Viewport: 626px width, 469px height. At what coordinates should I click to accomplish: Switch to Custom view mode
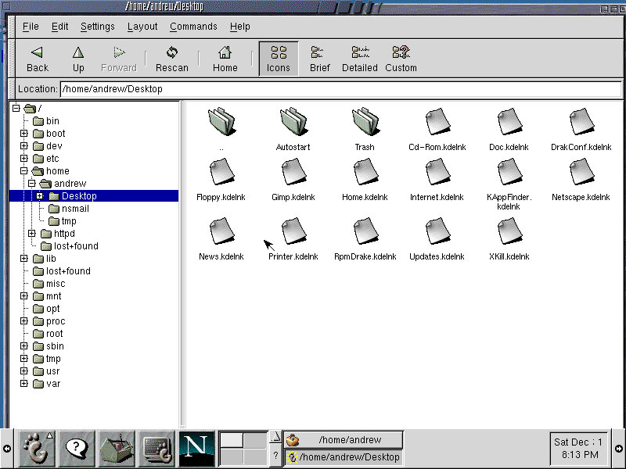point(401,56)
